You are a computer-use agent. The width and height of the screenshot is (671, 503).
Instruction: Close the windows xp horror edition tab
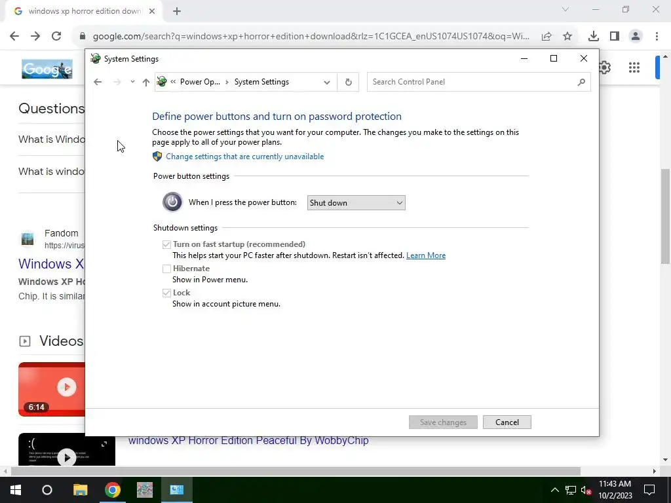[x=152, y=12]
